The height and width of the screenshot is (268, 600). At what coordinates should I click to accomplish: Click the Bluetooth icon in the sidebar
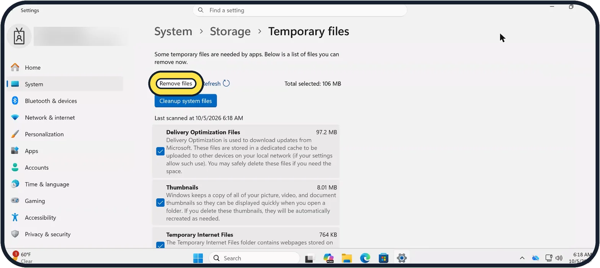[x=15, y=101]
